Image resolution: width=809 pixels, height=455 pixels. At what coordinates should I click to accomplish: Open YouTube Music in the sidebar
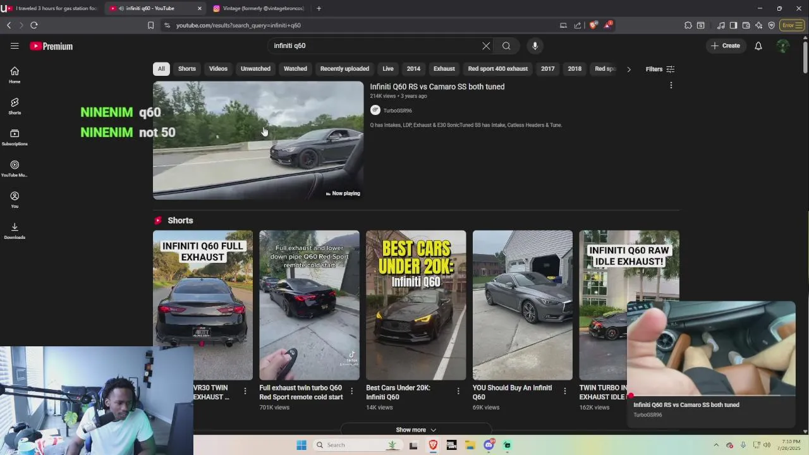(x=15, y=168)
